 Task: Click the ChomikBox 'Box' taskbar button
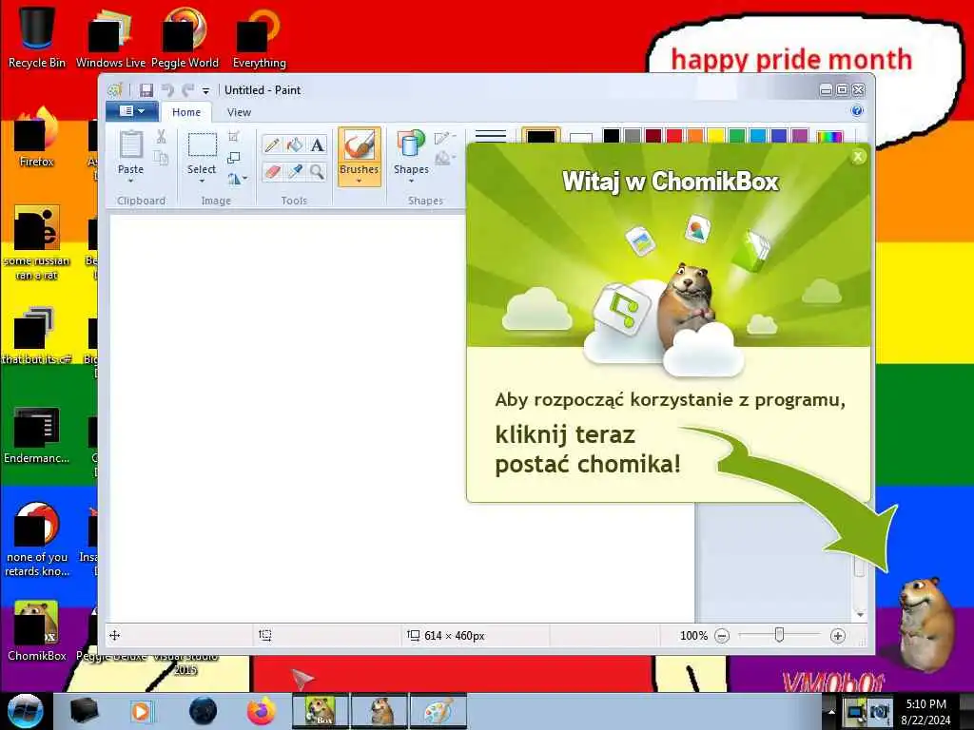point(320,711)
